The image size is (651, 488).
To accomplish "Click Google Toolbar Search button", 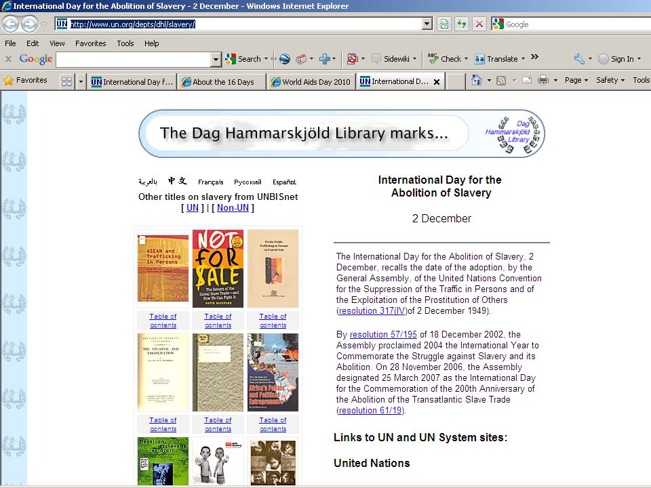I will pos(243,59).
